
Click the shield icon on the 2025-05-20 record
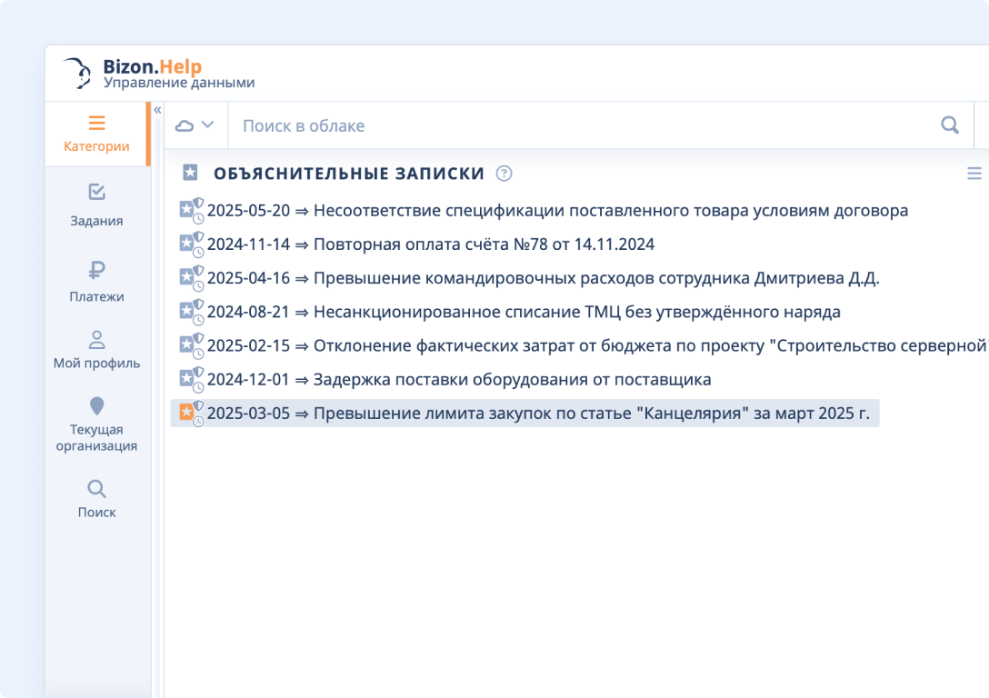[x=199, y=204]
